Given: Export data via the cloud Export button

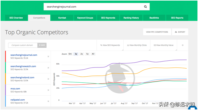Looking at the screenshot, I should coord(180,32).
